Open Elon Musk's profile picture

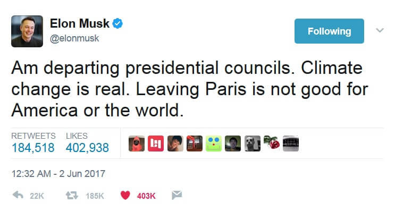[x=27, y=31]
